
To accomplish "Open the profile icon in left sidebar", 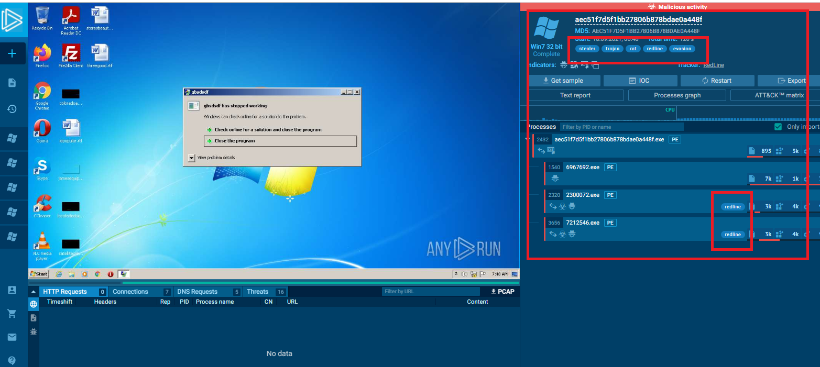I will pyautogui.click(x=12, y=290).
